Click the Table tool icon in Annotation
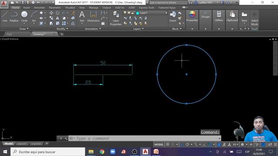This screenshot has width=278, height=156. click(x=103, y=23)
